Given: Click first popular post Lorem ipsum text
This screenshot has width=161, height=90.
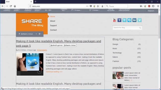Looking at the screenshot, I should [x=132, y=76].
